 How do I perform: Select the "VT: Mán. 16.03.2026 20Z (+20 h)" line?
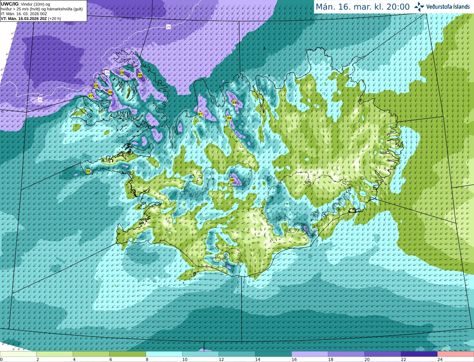[31, 19]
